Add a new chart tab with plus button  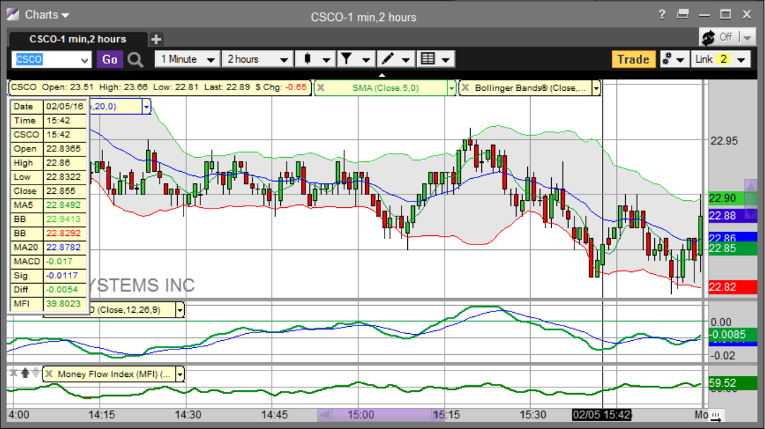(x=156, y=39)
